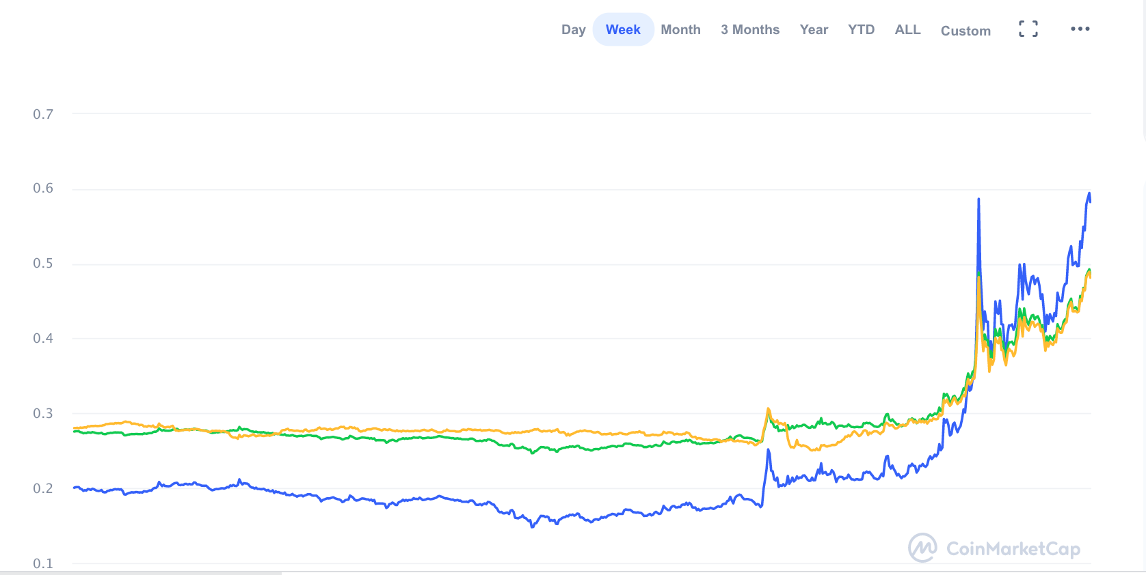Choose the YTD range option
This screenshot has width=1146, height=575.
point(861,29)
